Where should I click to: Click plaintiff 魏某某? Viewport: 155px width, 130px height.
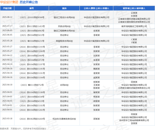pos(96,69)
